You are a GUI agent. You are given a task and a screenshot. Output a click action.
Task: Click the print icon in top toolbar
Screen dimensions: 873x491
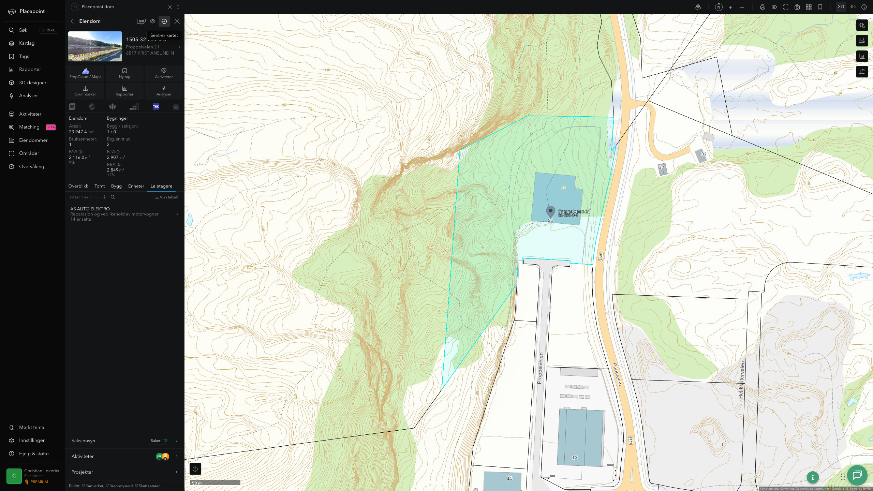(x=763, y=7)
